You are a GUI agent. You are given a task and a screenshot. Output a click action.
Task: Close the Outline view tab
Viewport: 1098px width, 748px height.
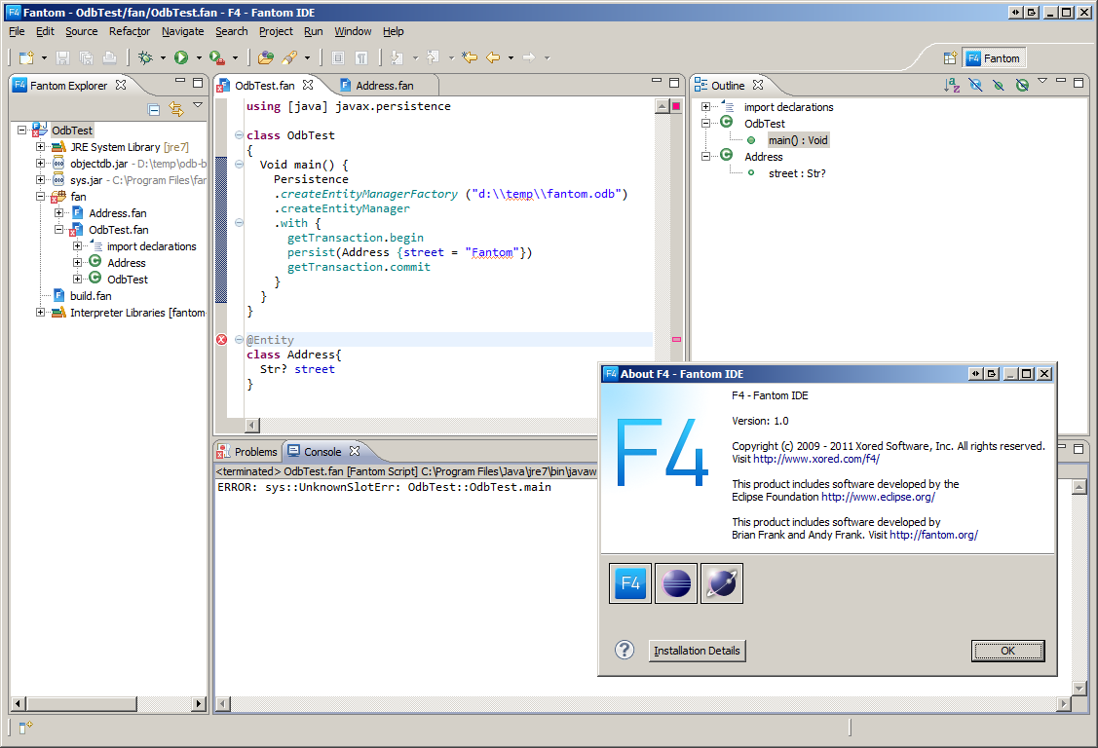(758, 85)
